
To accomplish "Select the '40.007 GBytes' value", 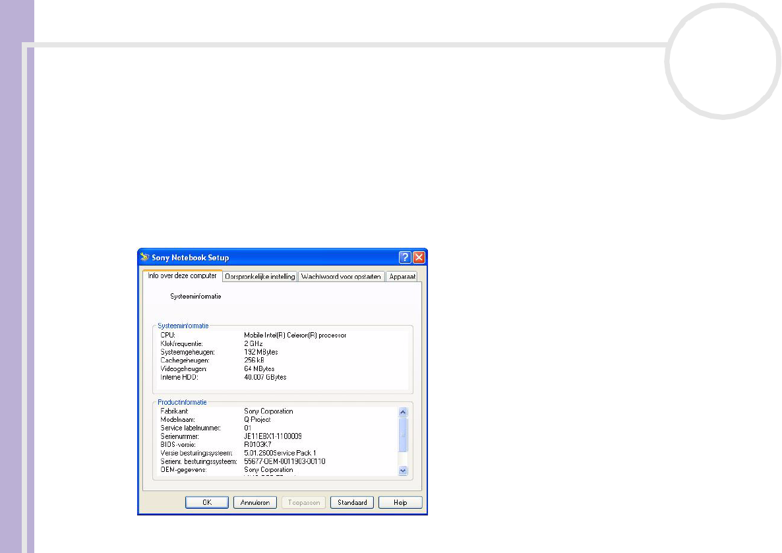I will 265,378.
